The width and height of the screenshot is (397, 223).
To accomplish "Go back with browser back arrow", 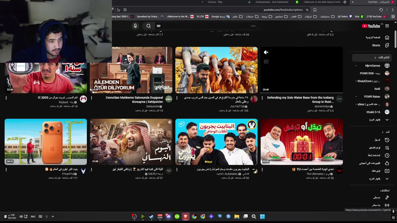I will [x=393, y=10].
